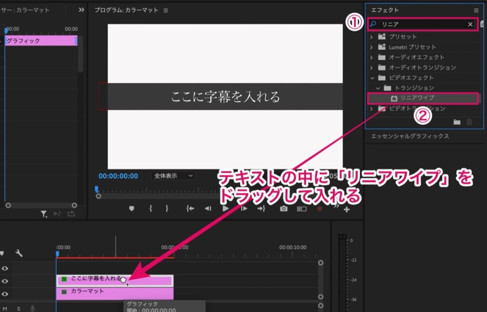Create a new custom bin in Effects panel

(457, 122)
